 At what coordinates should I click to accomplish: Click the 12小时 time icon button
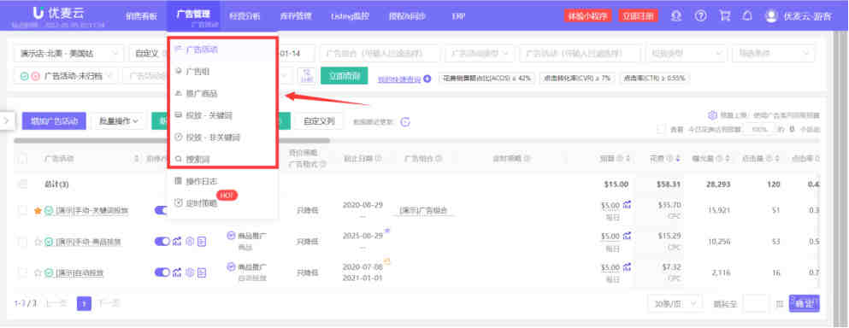click(x=306, y=75)
